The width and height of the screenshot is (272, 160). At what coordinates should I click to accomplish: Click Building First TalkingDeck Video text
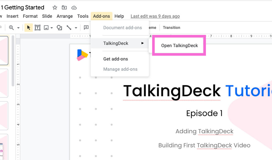pyautogui.click(x=204, y=146)
